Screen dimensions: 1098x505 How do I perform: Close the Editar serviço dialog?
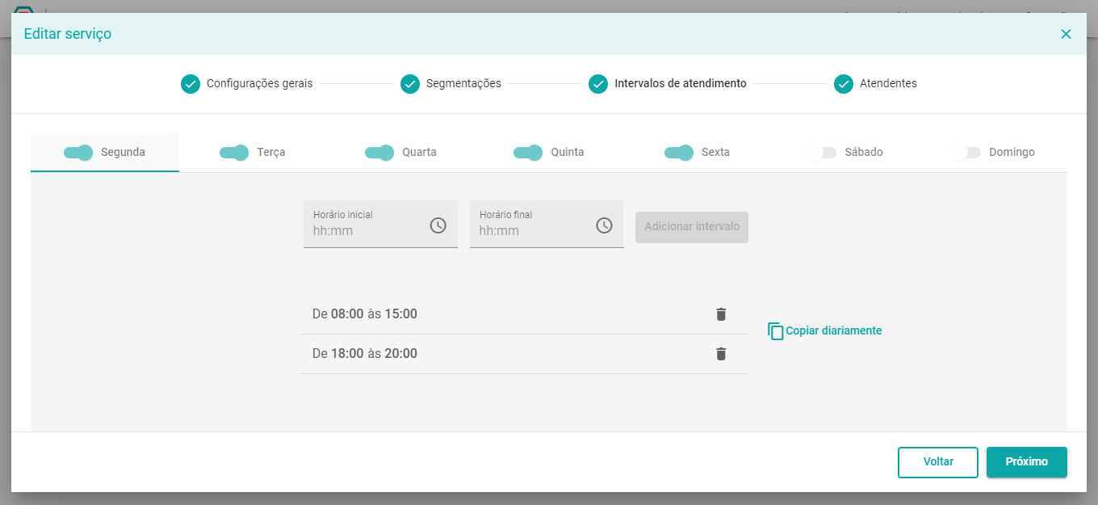[1066, 34]
